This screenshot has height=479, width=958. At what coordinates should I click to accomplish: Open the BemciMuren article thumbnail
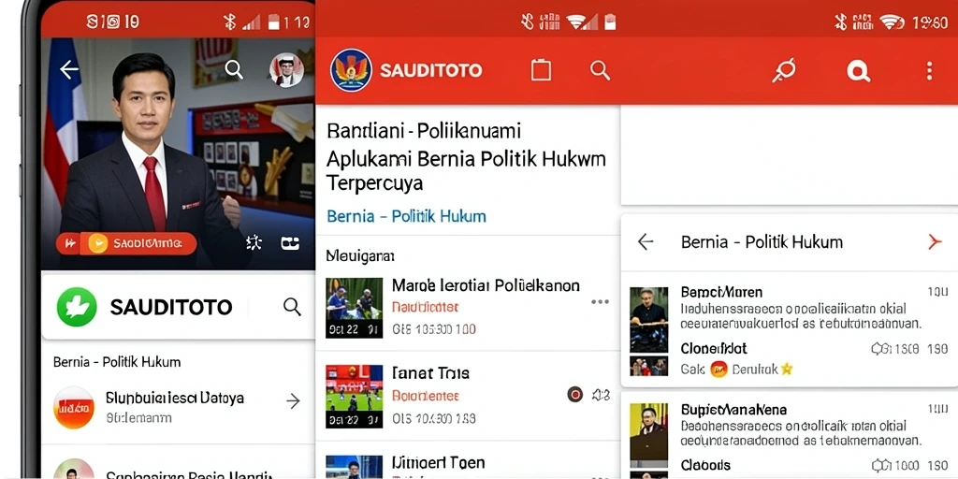pos(649,320)
